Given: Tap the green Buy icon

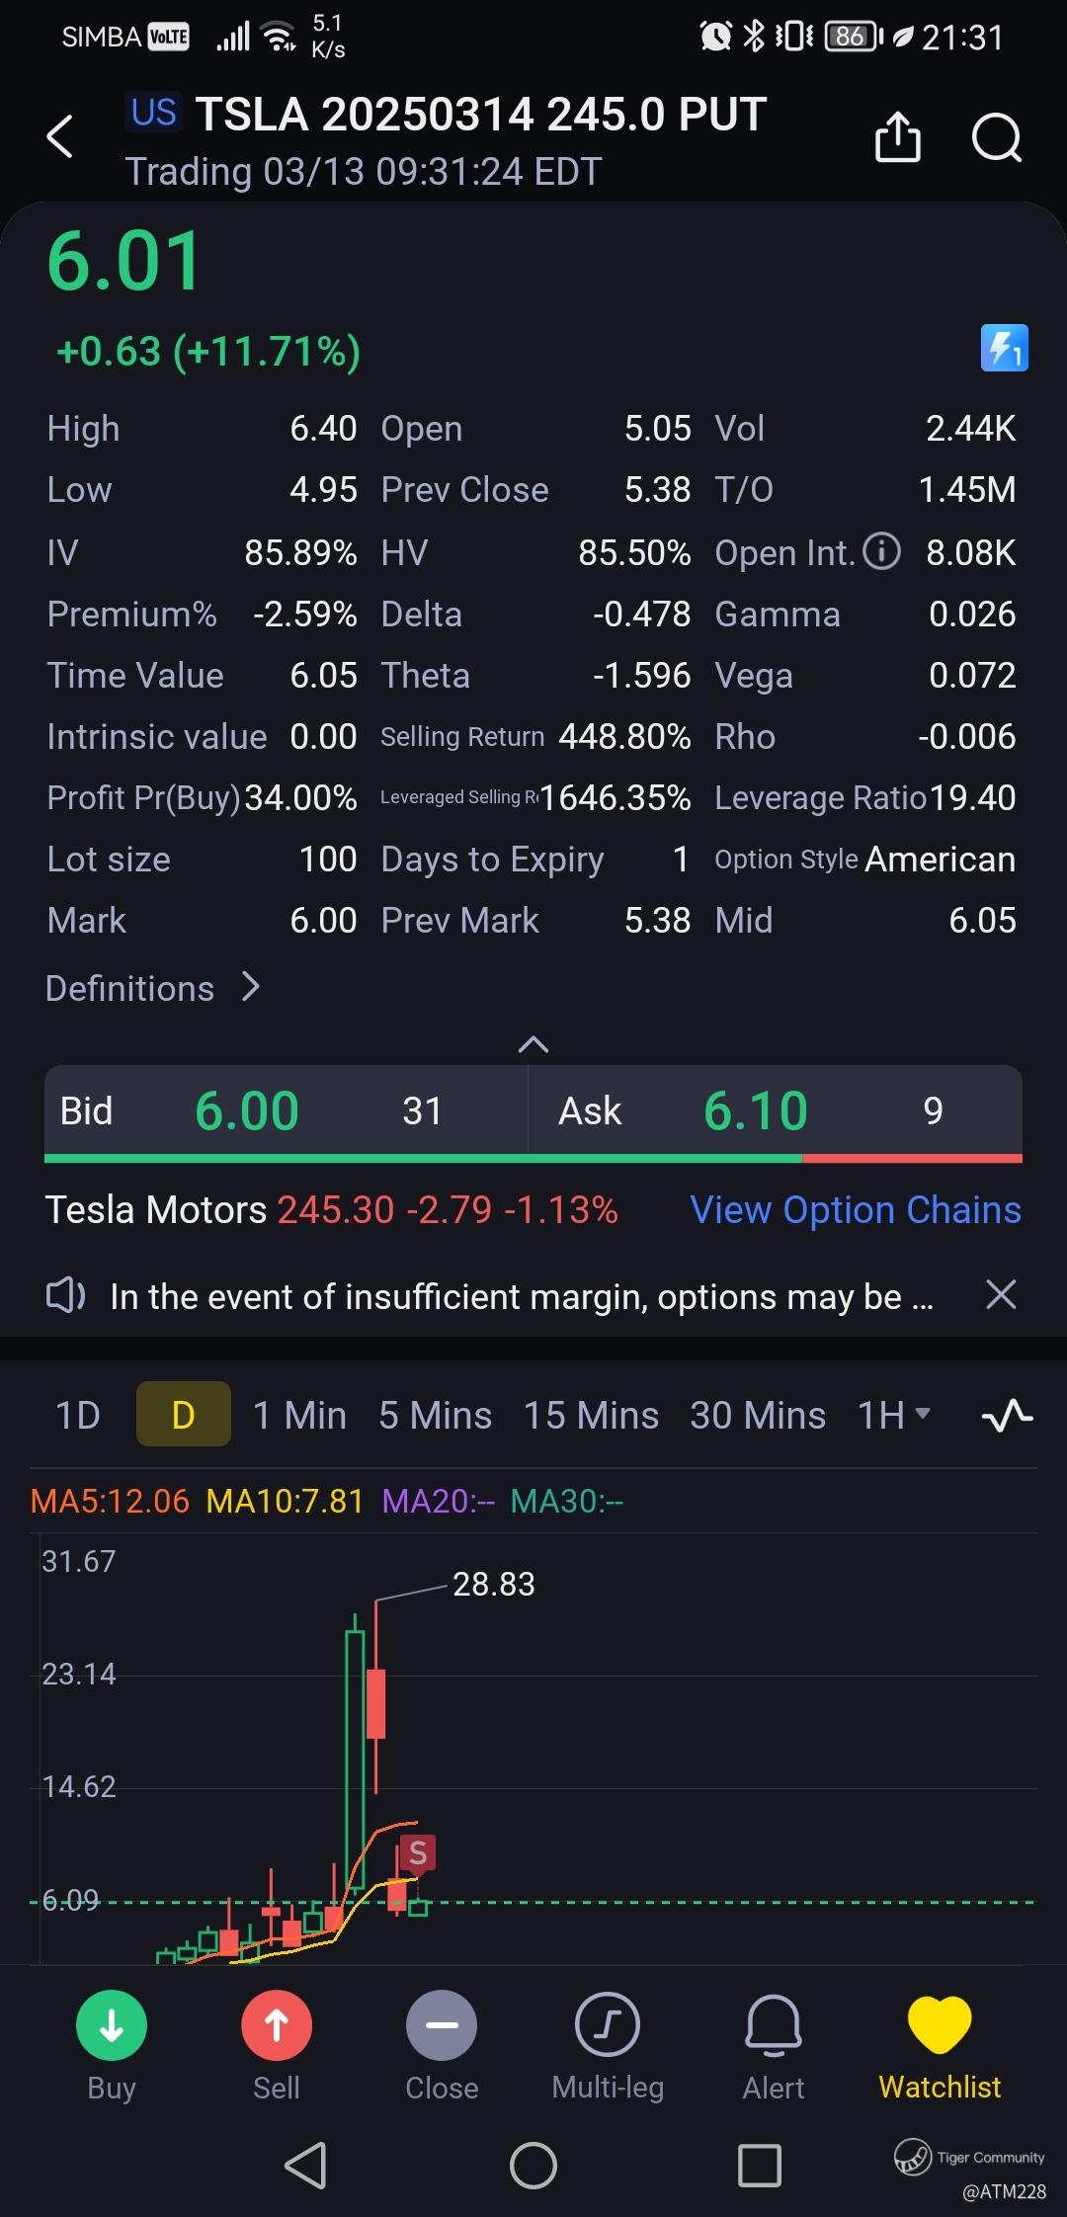Looking at the screenshot, I should click(x=112, y=2025).
